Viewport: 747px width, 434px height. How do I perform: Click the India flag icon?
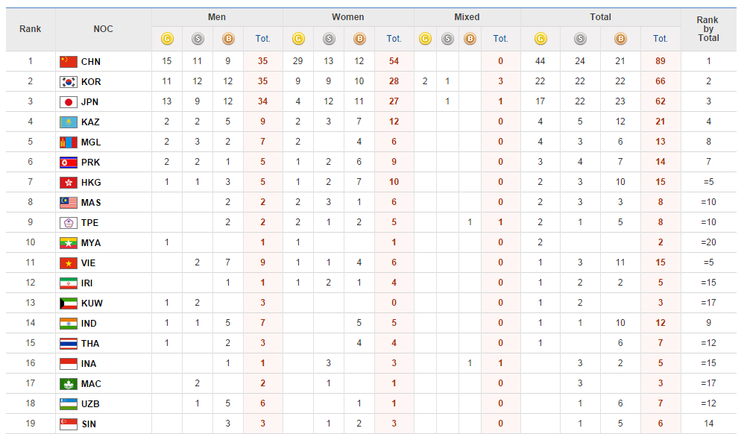(x=69, y=324)
